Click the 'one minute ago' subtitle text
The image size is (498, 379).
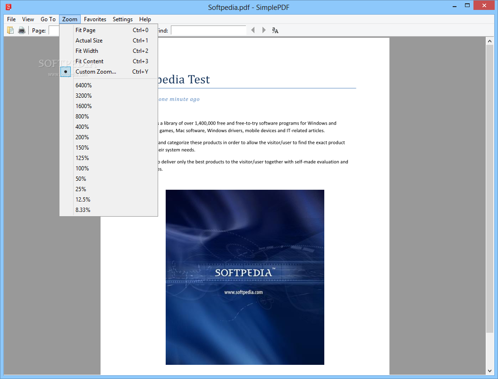(x=179, y=99)
